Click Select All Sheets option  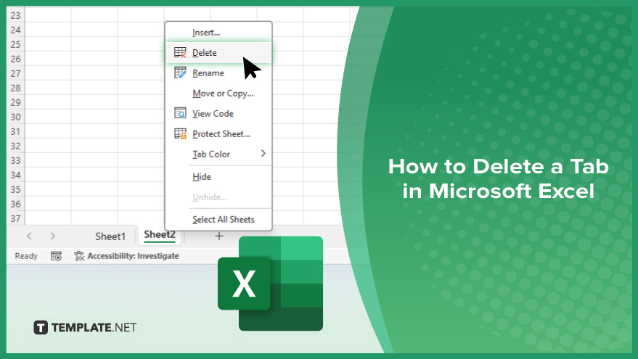point(218,220)
